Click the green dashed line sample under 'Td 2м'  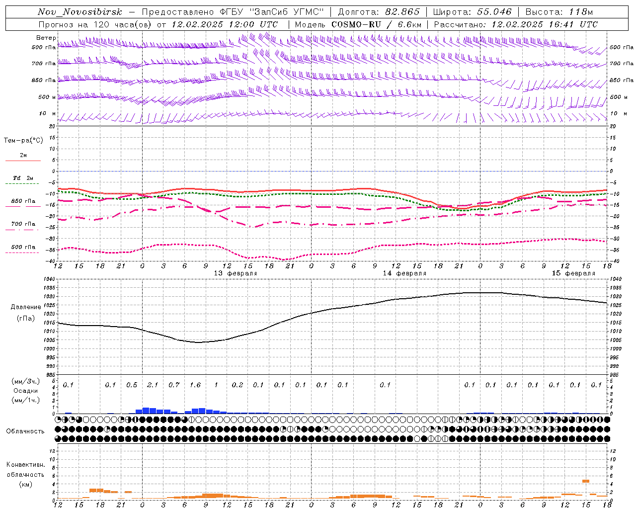pos(22,184)
